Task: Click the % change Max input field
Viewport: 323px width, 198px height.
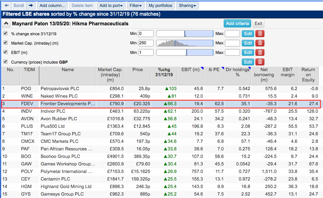Action: click(232, 33)
